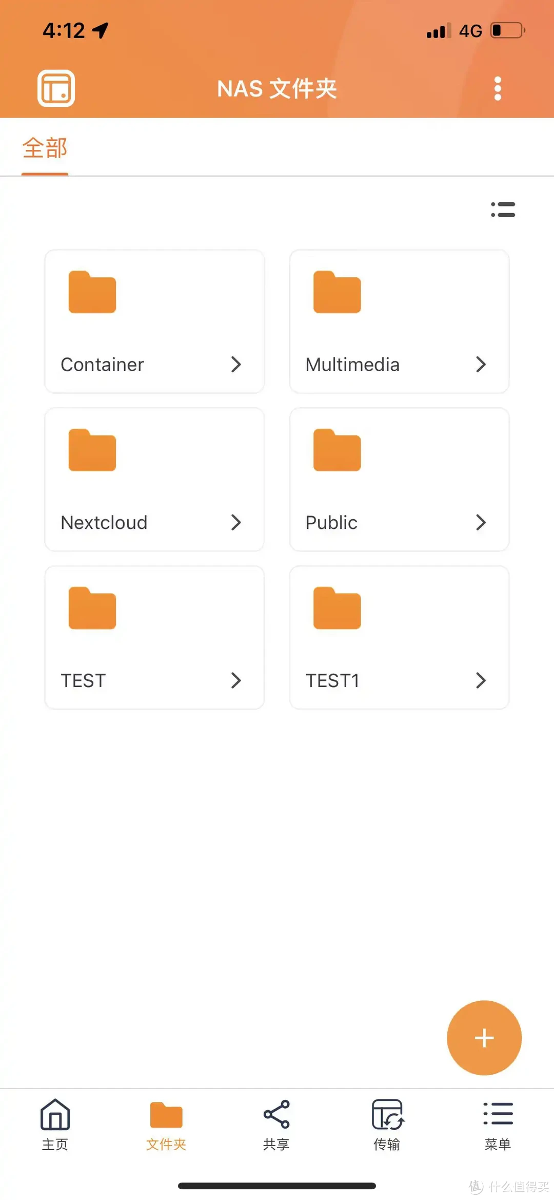Tap the Public folder name label
The width and height of the screenshot is (554, 1200).
click(331, 523)
